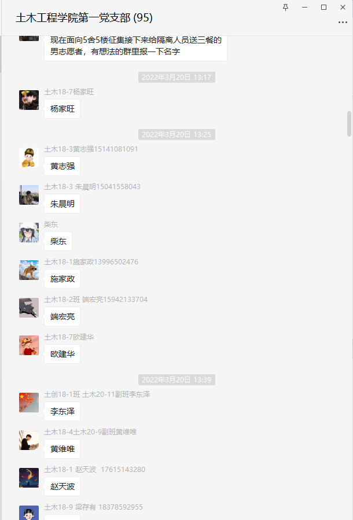Open 赵天波's night sky avatar
353x520 pixels.
[x=29, y=478]
